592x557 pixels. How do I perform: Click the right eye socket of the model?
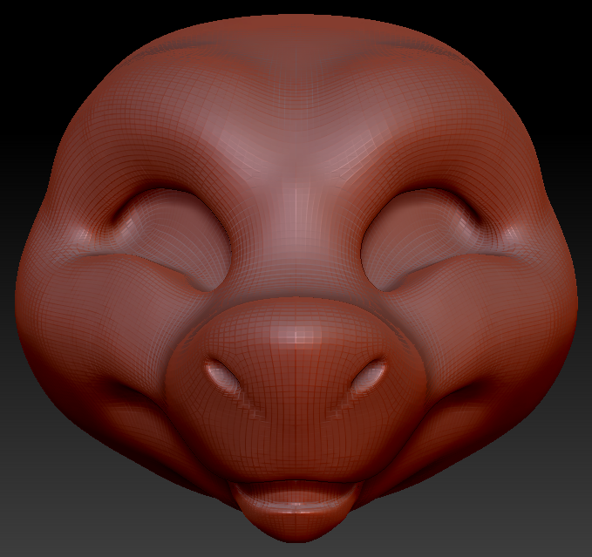click(419, 239)
